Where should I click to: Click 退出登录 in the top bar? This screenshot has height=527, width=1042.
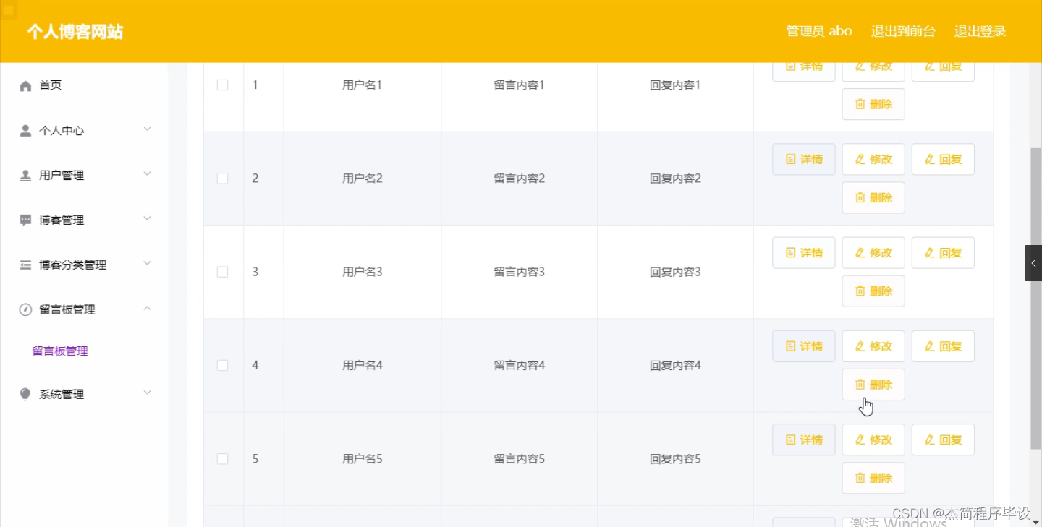click(x=980, y=31)
